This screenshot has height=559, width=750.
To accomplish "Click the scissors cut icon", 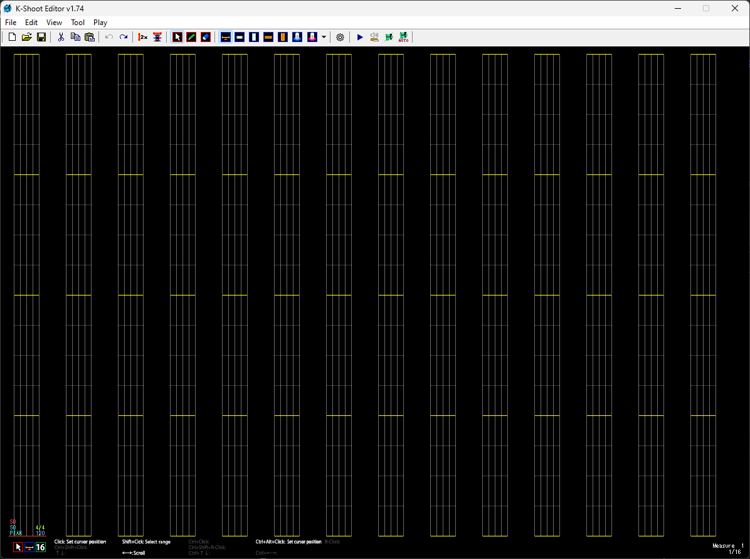I will coord(61,38).
